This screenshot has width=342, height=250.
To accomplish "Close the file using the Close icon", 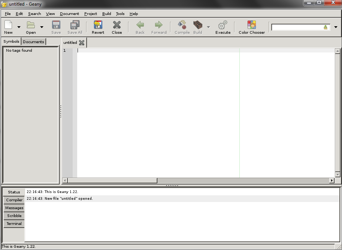I will (116, 26).
